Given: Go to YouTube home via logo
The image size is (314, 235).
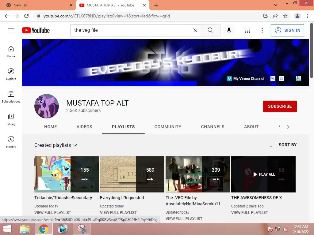Looking at the screenshot, I should tap(36, 30).
